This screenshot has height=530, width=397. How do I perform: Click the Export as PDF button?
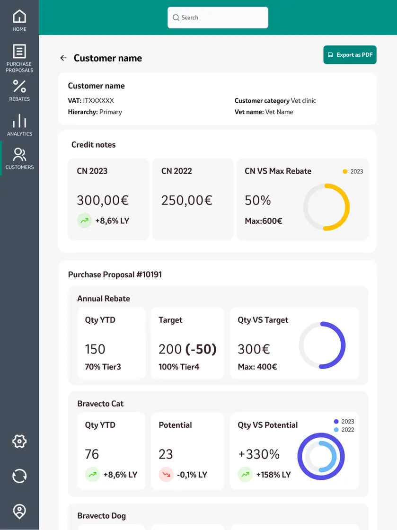click(350, 55)
